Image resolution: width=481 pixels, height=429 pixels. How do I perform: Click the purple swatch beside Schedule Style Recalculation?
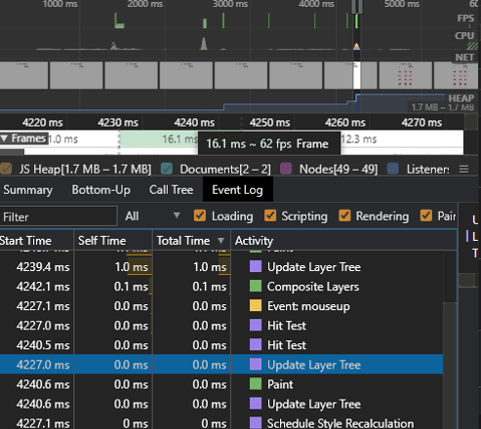tap(256, 423)
